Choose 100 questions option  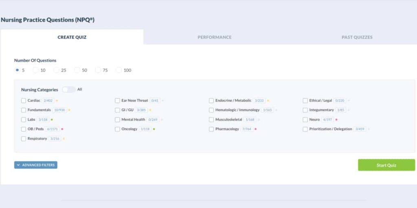click(x=119, y=70)
